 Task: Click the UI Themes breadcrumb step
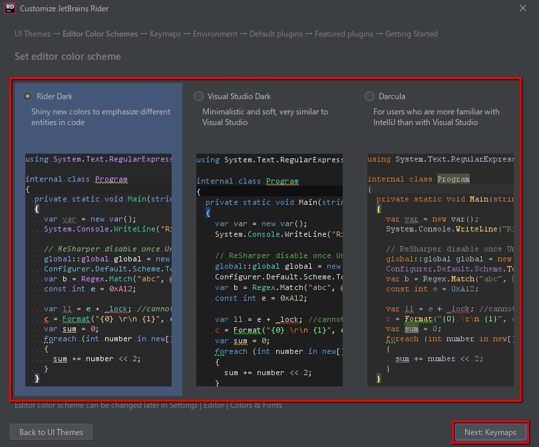point(33,34)
